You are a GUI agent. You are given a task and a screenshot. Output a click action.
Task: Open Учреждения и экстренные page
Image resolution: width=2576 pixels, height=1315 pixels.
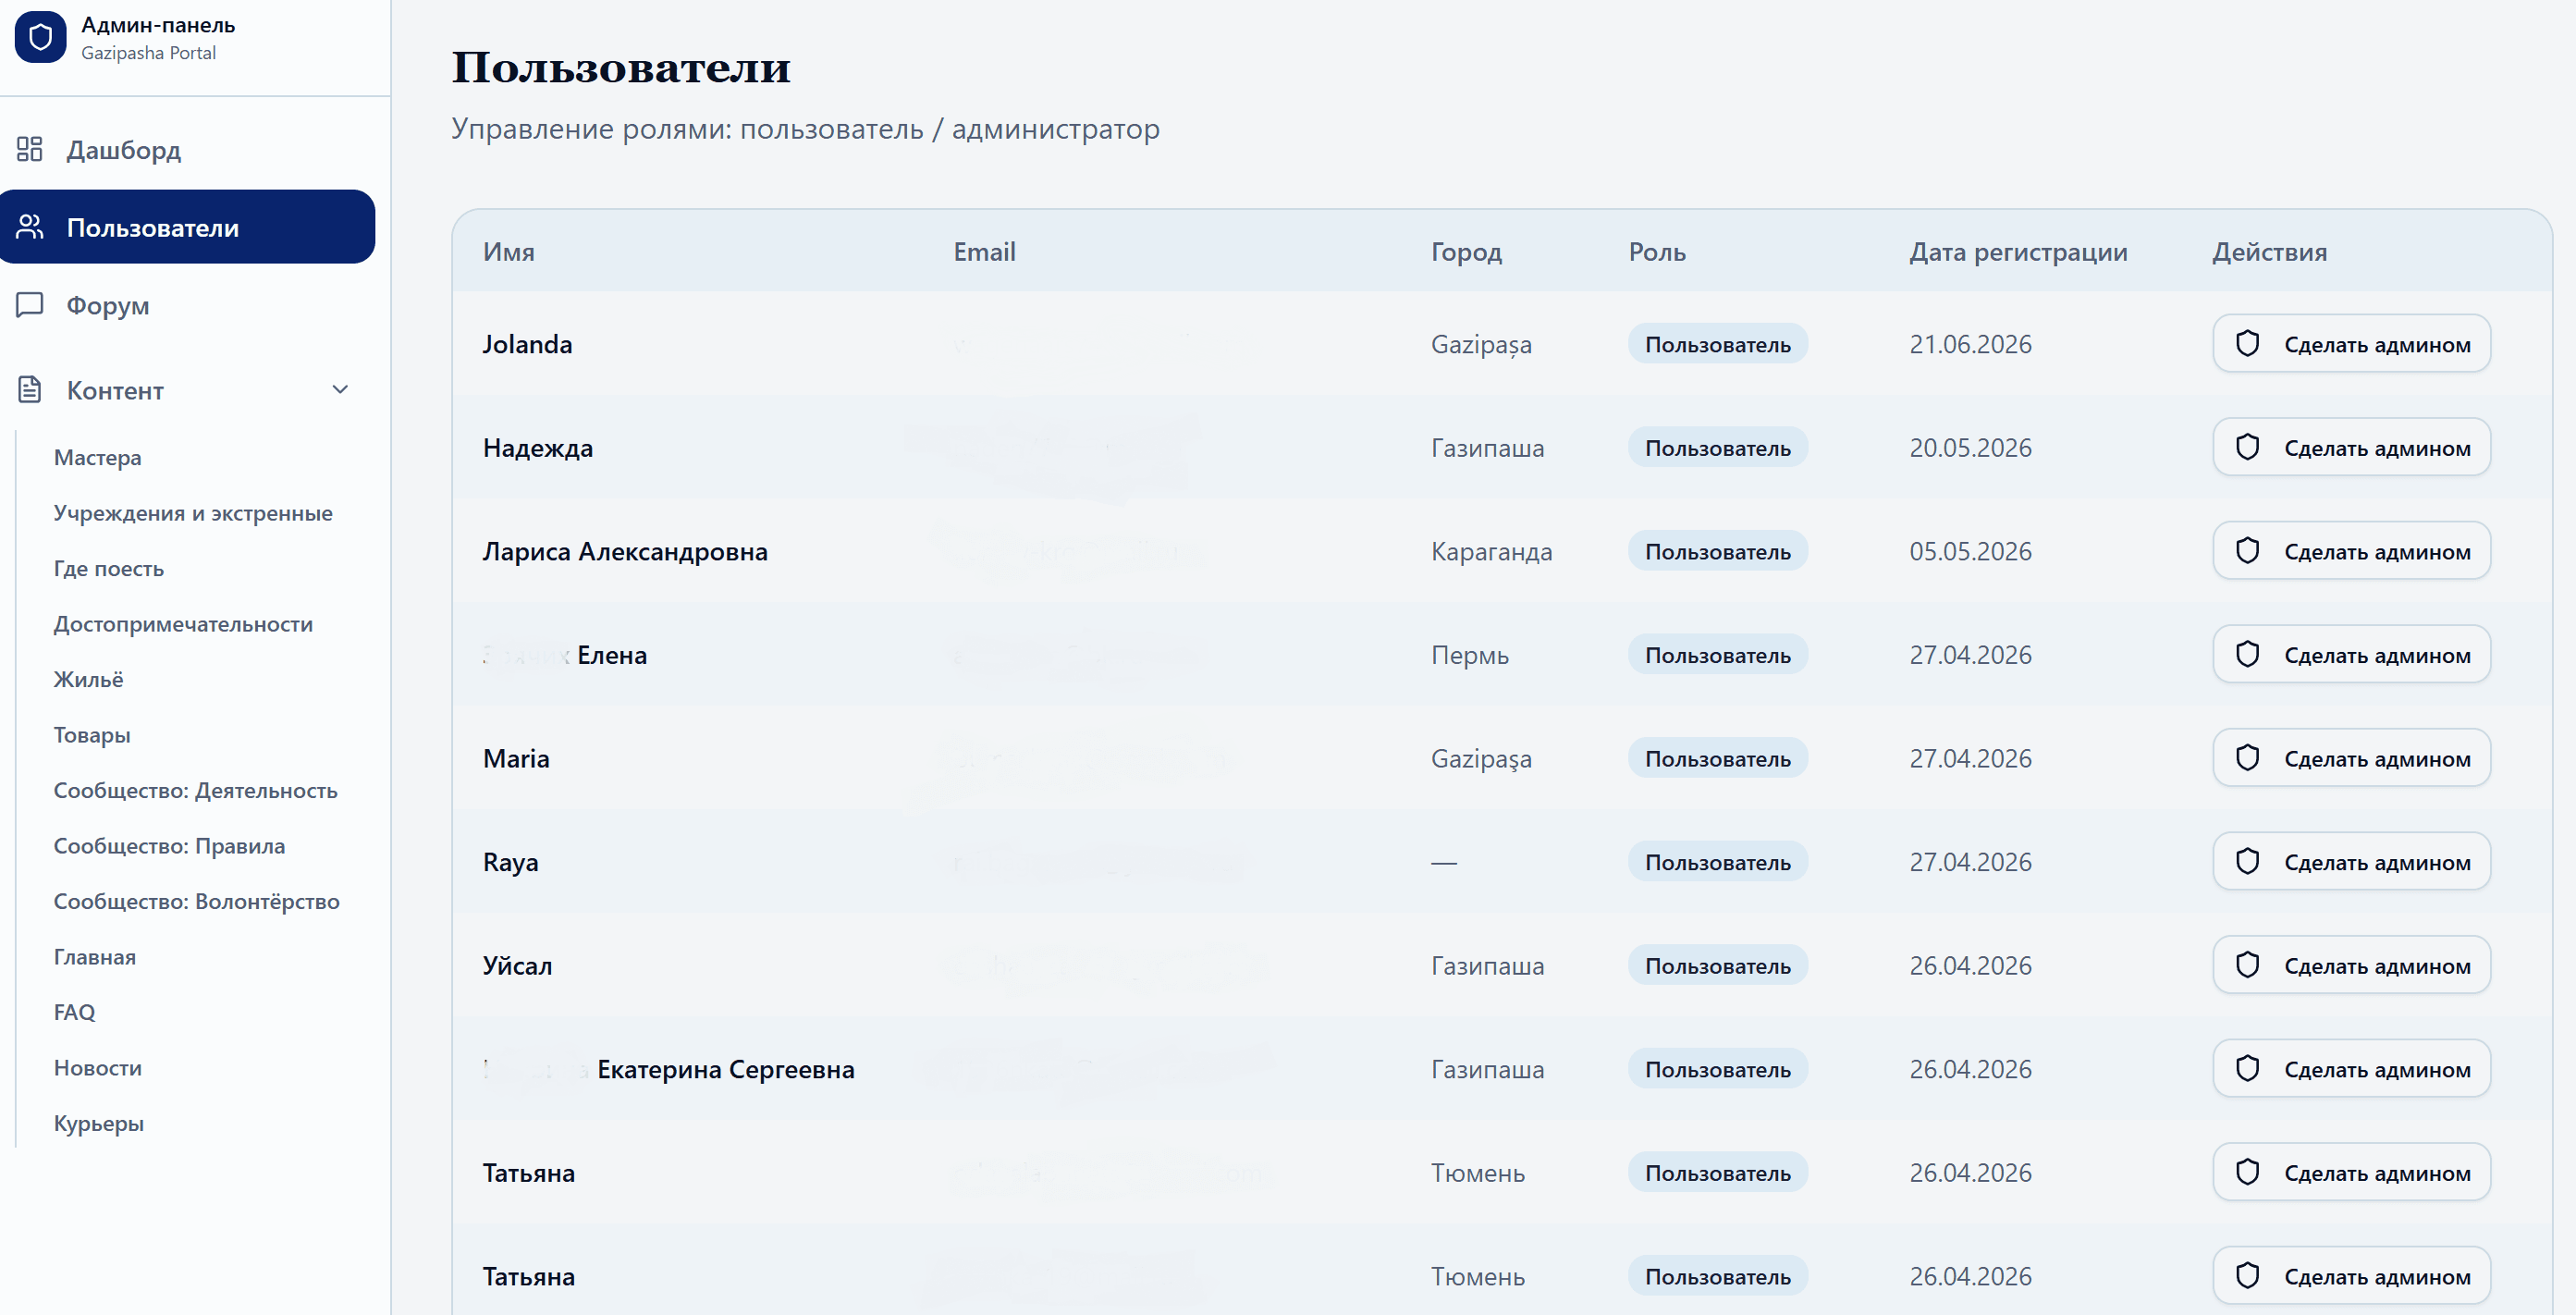pyautogui.click(x=193, y=513)
